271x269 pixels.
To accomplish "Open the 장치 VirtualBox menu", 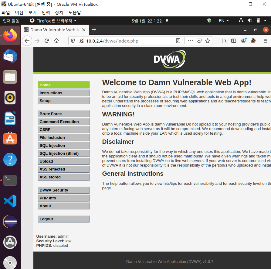I will [x=59, y=12].
